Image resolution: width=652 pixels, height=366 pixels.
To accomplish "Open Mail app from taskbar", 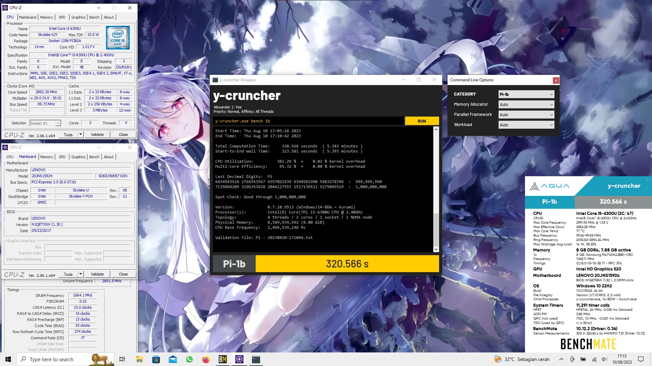I will (173, 359).
